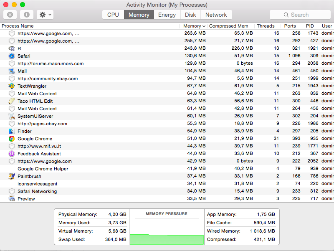Go to the Network tab
334x251 pixels.
tap(216, 15)
